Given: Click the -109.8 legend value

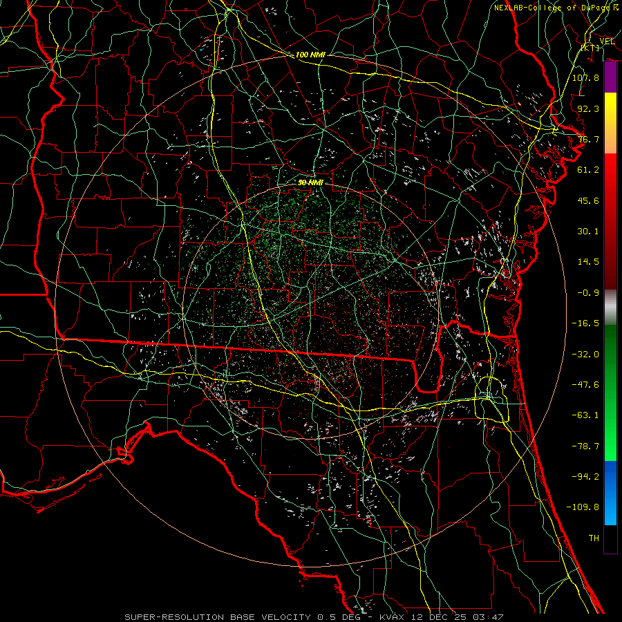Looking at the screenshot, I should 583,507.
